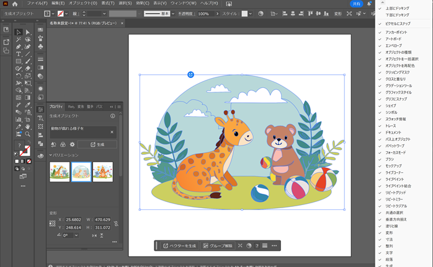Open generation settings gear icon
The width and height of the screenshot is (433, 267).
click(72, 144)
